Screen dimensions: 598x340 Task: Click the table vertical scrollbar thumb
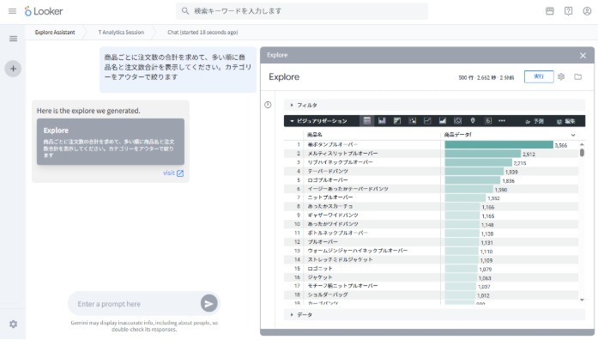coord(582,153)
